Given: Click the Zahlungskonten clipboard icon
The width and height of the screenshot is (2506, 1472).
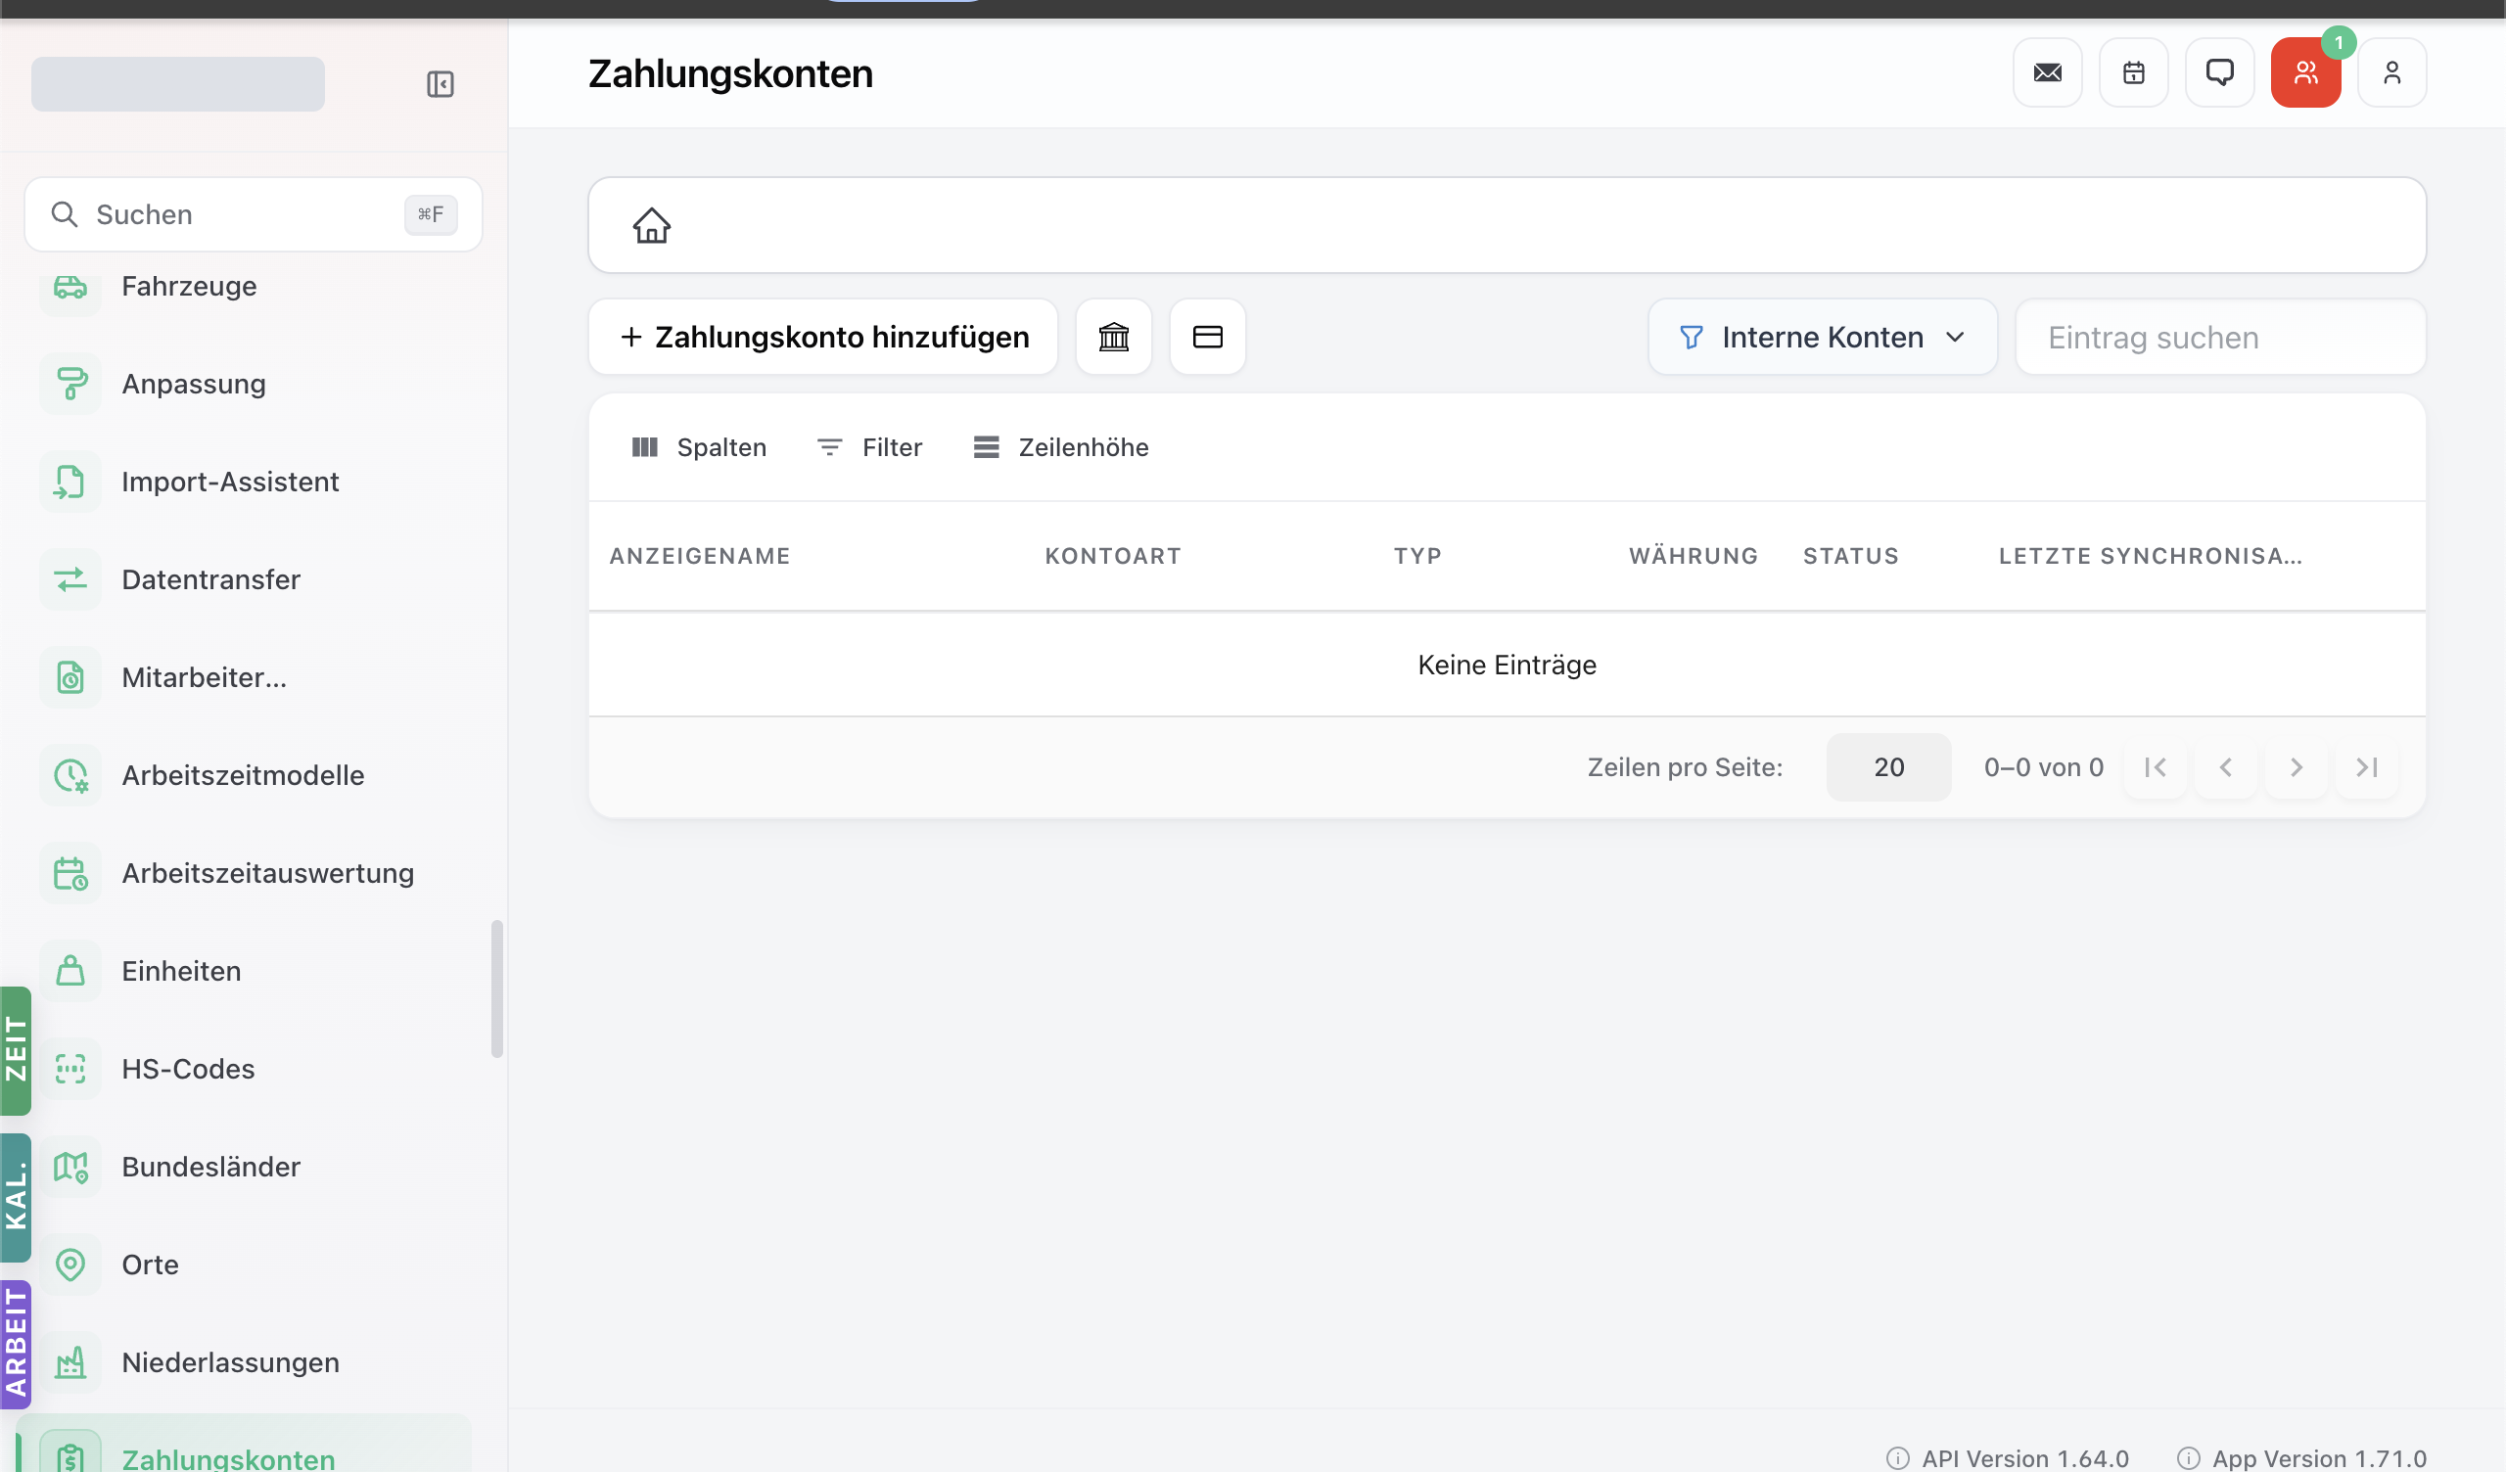Looking at the screenshot, I should pos(70,1454).
